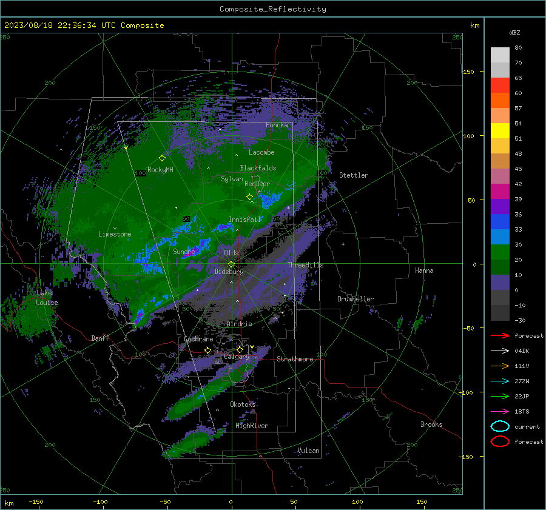Viewport: 546px width, 510px height.
Task: Click the Lacombe town label
Action: [x=261, y=152]
